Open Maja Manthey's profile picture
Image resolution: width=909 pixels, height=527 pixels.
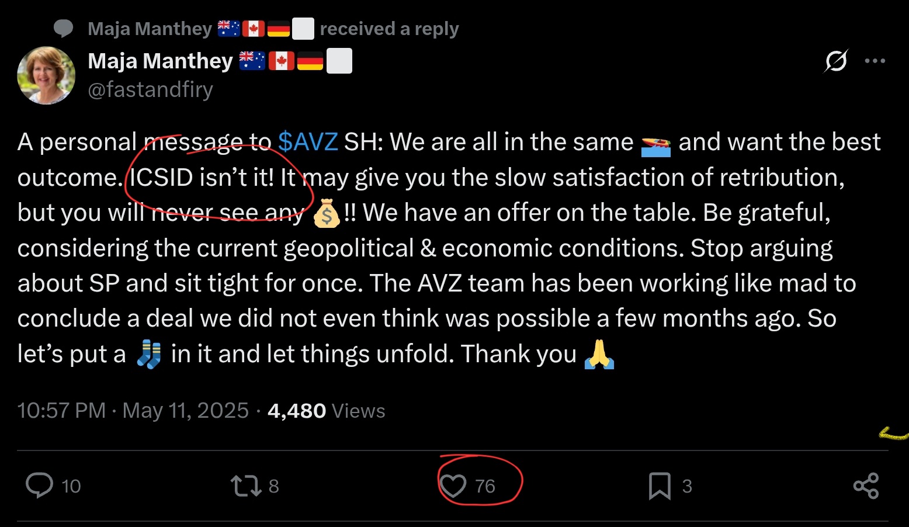[46, 75]
